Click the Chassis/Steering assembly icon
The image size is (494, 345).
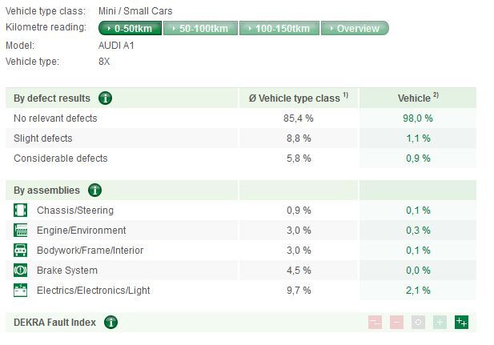pos(21,211)
